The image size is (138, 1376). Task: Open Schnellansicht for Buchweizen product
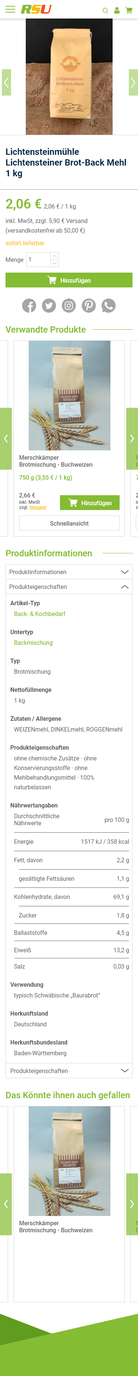(x=69, y=523)
